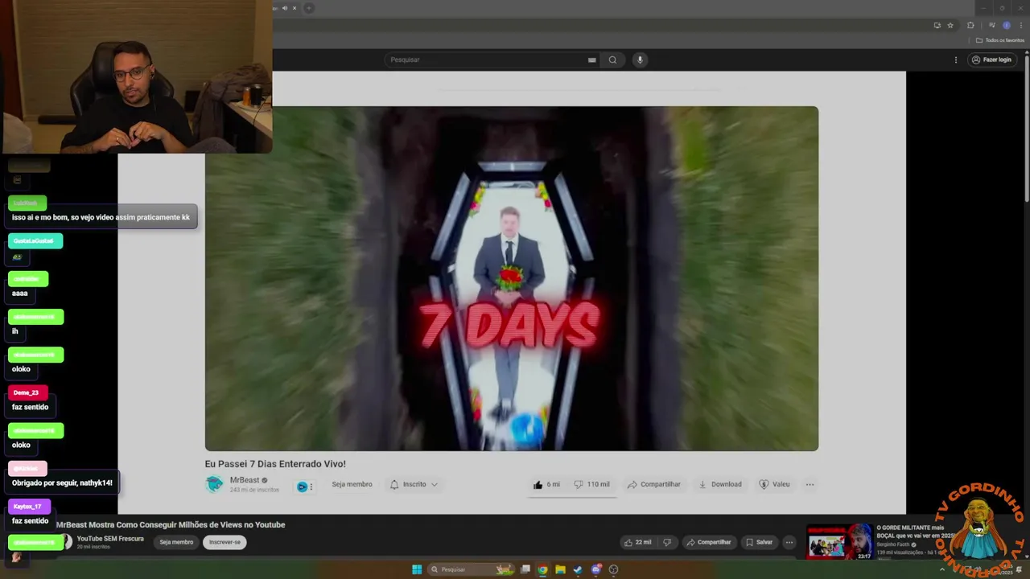Open the Discord taskbar icon
Viewport: 1030px width, 579px height.
point(595,569)
